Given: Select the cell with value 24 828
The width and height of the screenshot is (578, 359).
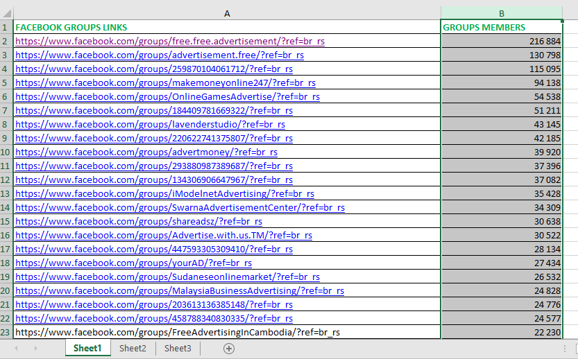Looking at the screenshot, I should [x=501, y=291].
